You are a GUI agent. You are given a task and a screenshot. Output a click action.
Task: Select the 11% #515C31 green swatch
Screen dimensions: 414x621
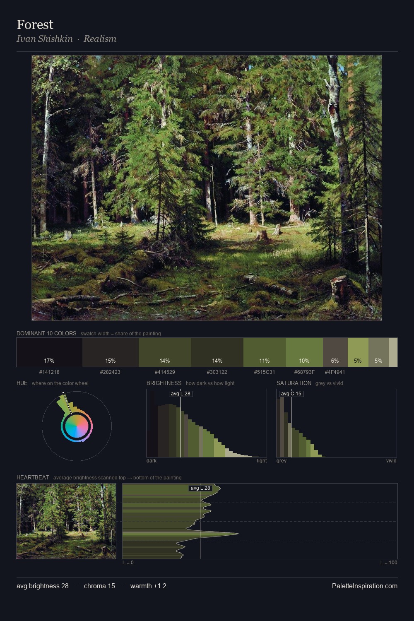tap(265, 352)
